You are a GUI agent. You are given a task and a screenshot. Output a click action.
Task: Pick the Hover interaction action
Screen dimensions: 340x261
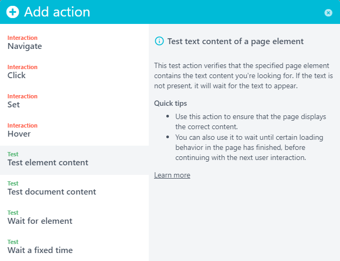pos(19,134)
